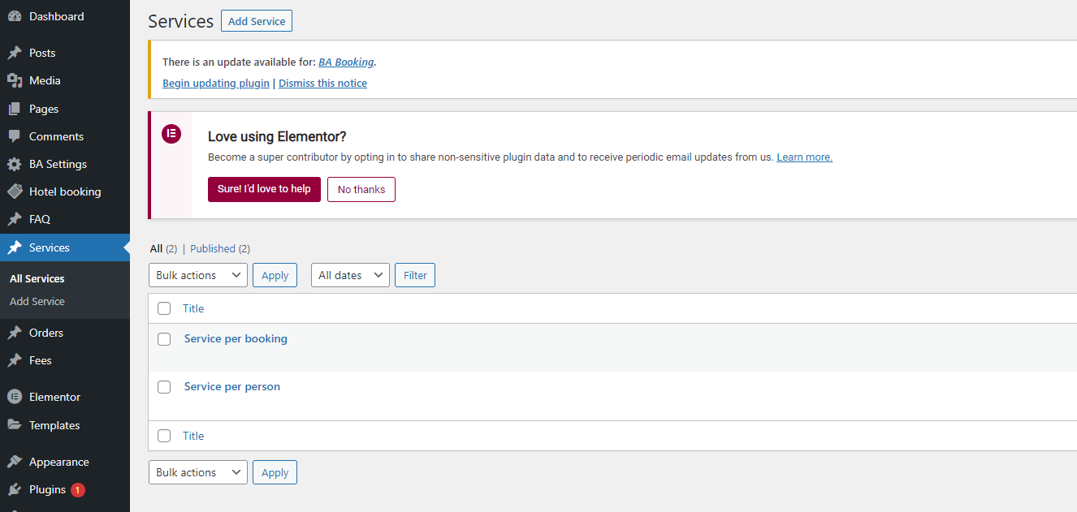
Task: Click the Templates folder icon
Action: click(x=15, y=425)
